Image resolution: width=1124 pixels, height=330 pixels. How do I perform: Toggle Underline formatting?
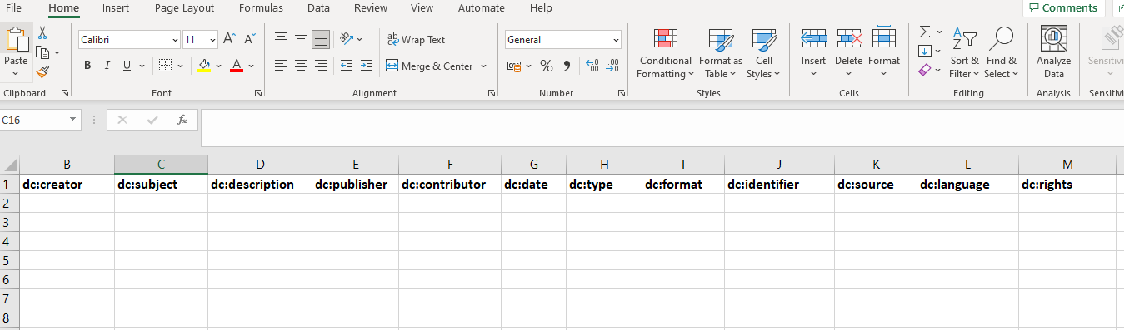coord(127,66)
